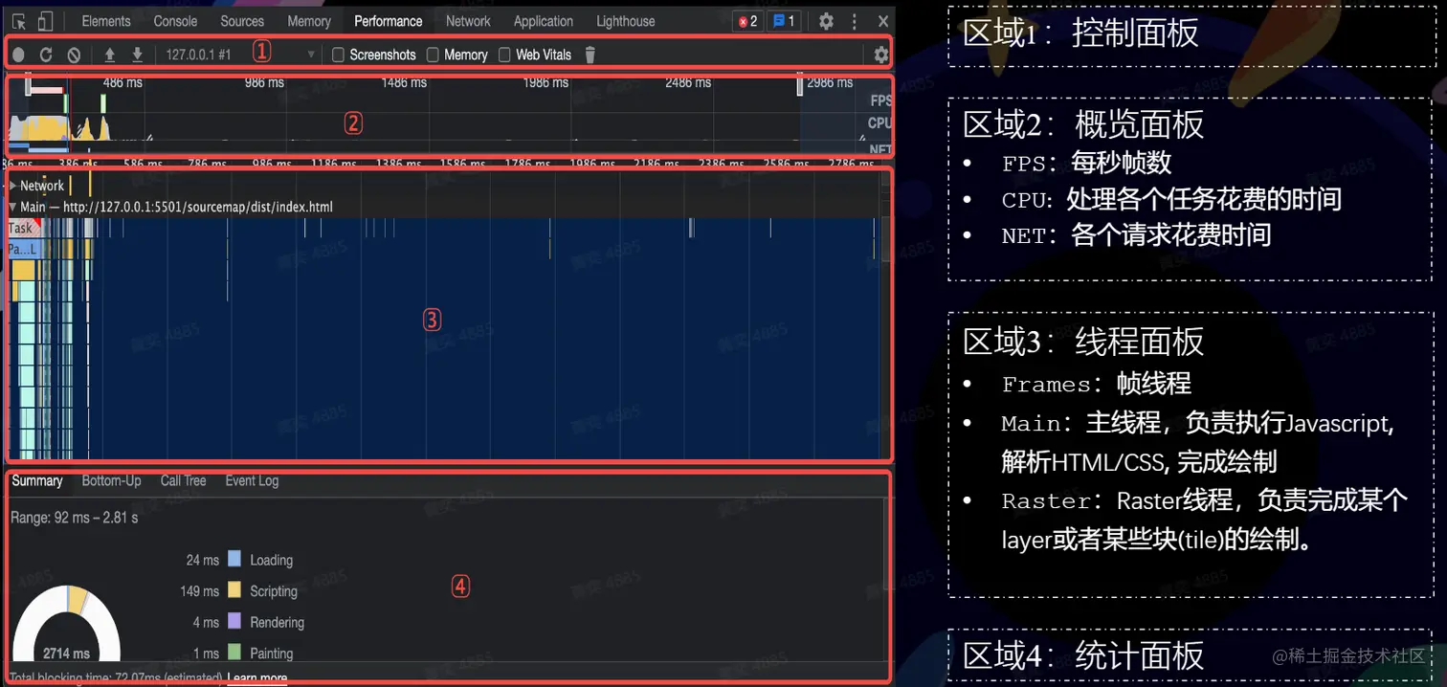The width and height of the screenshot is (1447, 687).
Task: Start recording with the record circle button
Action: tap(18, 55)
